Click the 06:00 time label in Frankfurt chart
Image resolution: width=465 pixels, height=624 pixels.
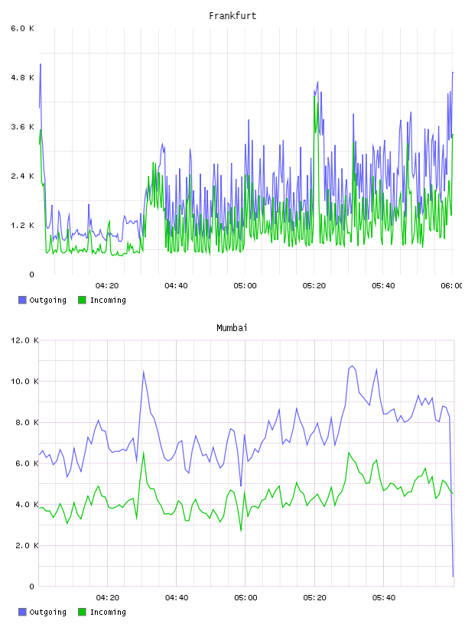451,286
